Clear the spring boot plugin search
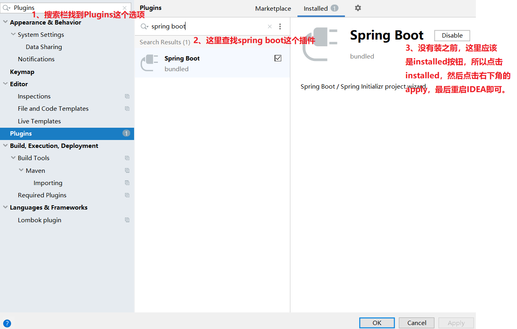The width and height of the screenshot is (517, 329). tap(270, 26)
